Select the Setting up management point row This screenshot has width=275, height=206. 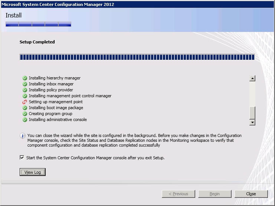[56, 102]
